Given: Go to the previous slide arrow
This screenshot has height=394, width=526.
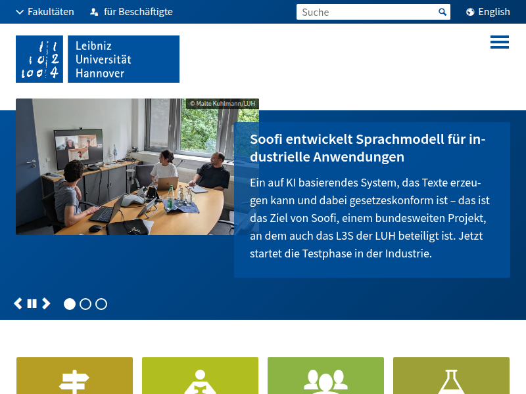Looking at the screenshot, I should (18, 303).
